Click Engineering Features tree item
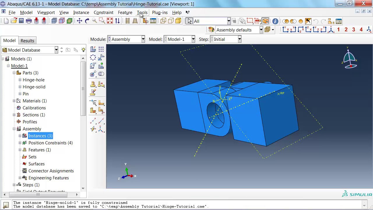 [x=49, y=178]
